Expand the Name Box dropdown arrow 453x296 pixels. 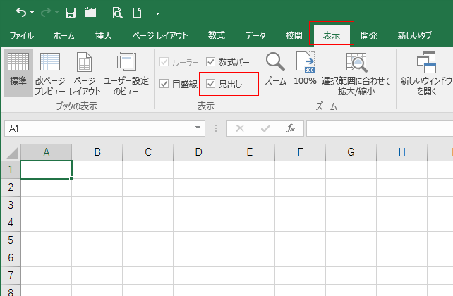tap(199, 128)
